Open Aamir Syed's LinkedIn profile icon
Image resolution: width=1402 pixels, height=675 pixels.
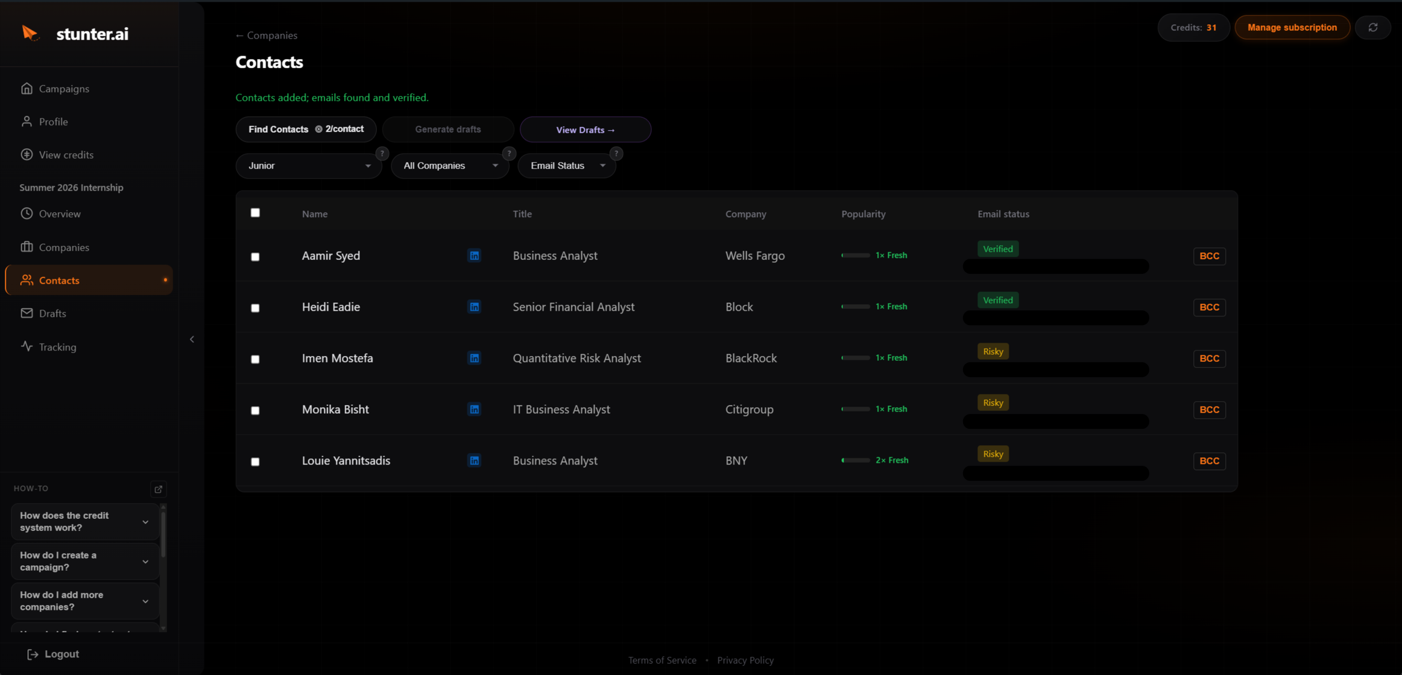(475, 256)
